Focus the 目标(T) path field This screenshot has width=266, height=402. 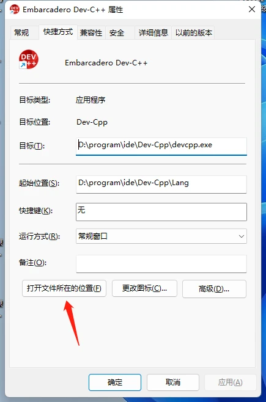[161, 146]
